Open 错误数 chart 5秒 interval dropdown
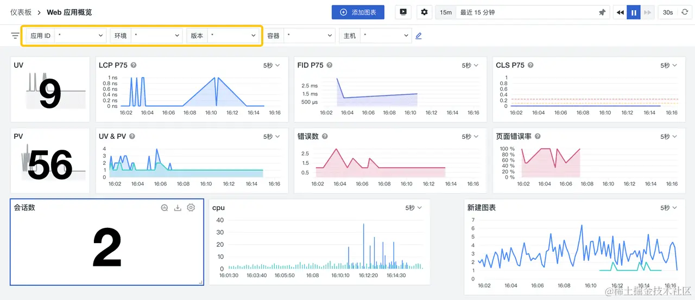 [x=470, y=137]
